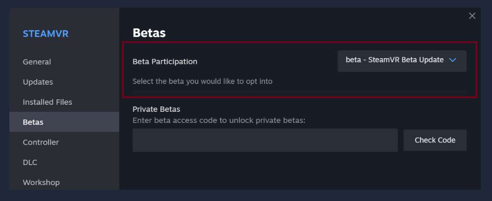
Task: Click the Private Betas label
Action: [x=156, y=109]
